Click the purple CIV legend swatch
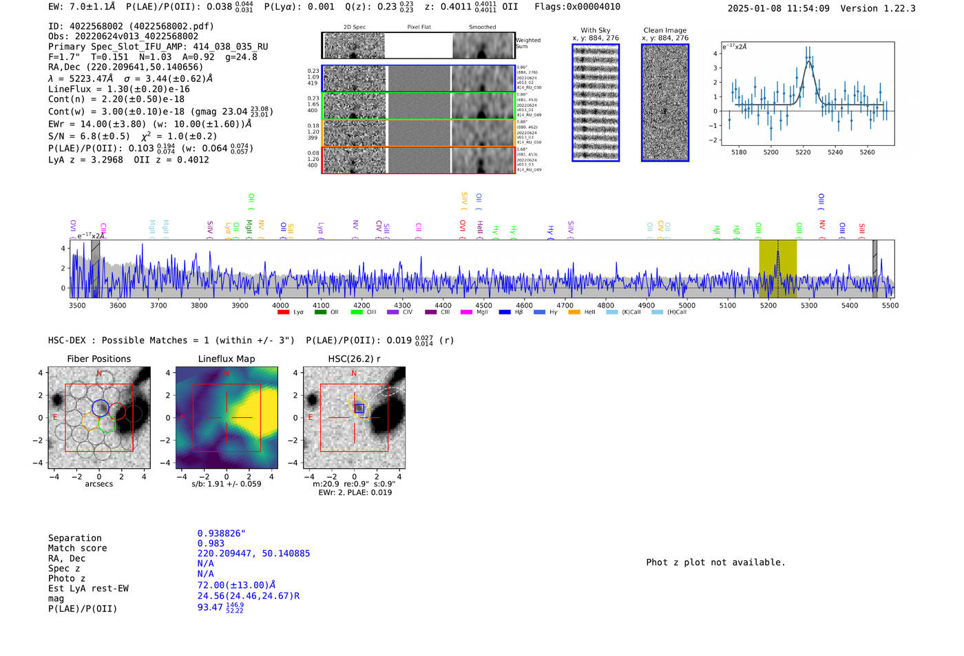The width and height of the screenshot is (964, 656). [x=392, y=313]
